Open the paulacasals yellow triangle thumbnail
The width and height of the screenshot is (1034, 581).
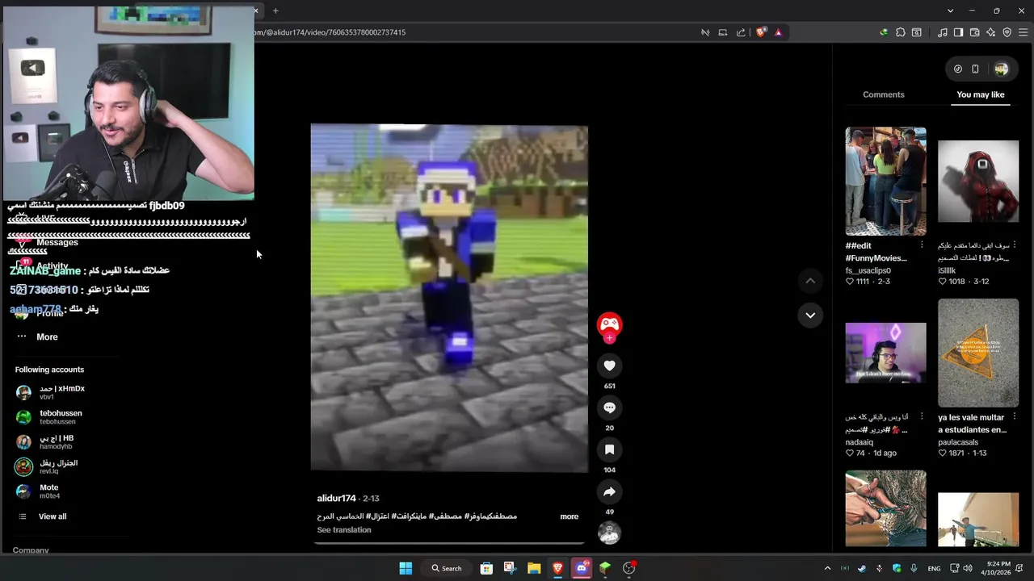click(978, 353)
